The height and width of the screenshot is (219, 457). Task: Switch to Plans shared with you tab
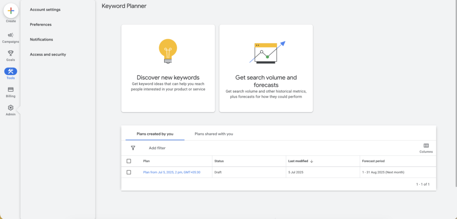pos(214,134)
